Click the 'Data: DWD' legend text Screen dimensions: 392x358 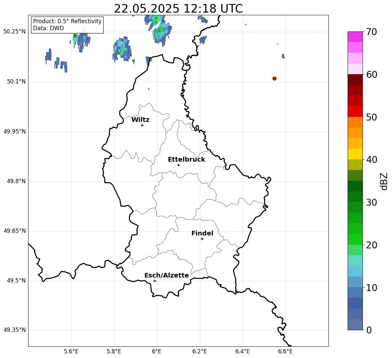click(48, 28)
